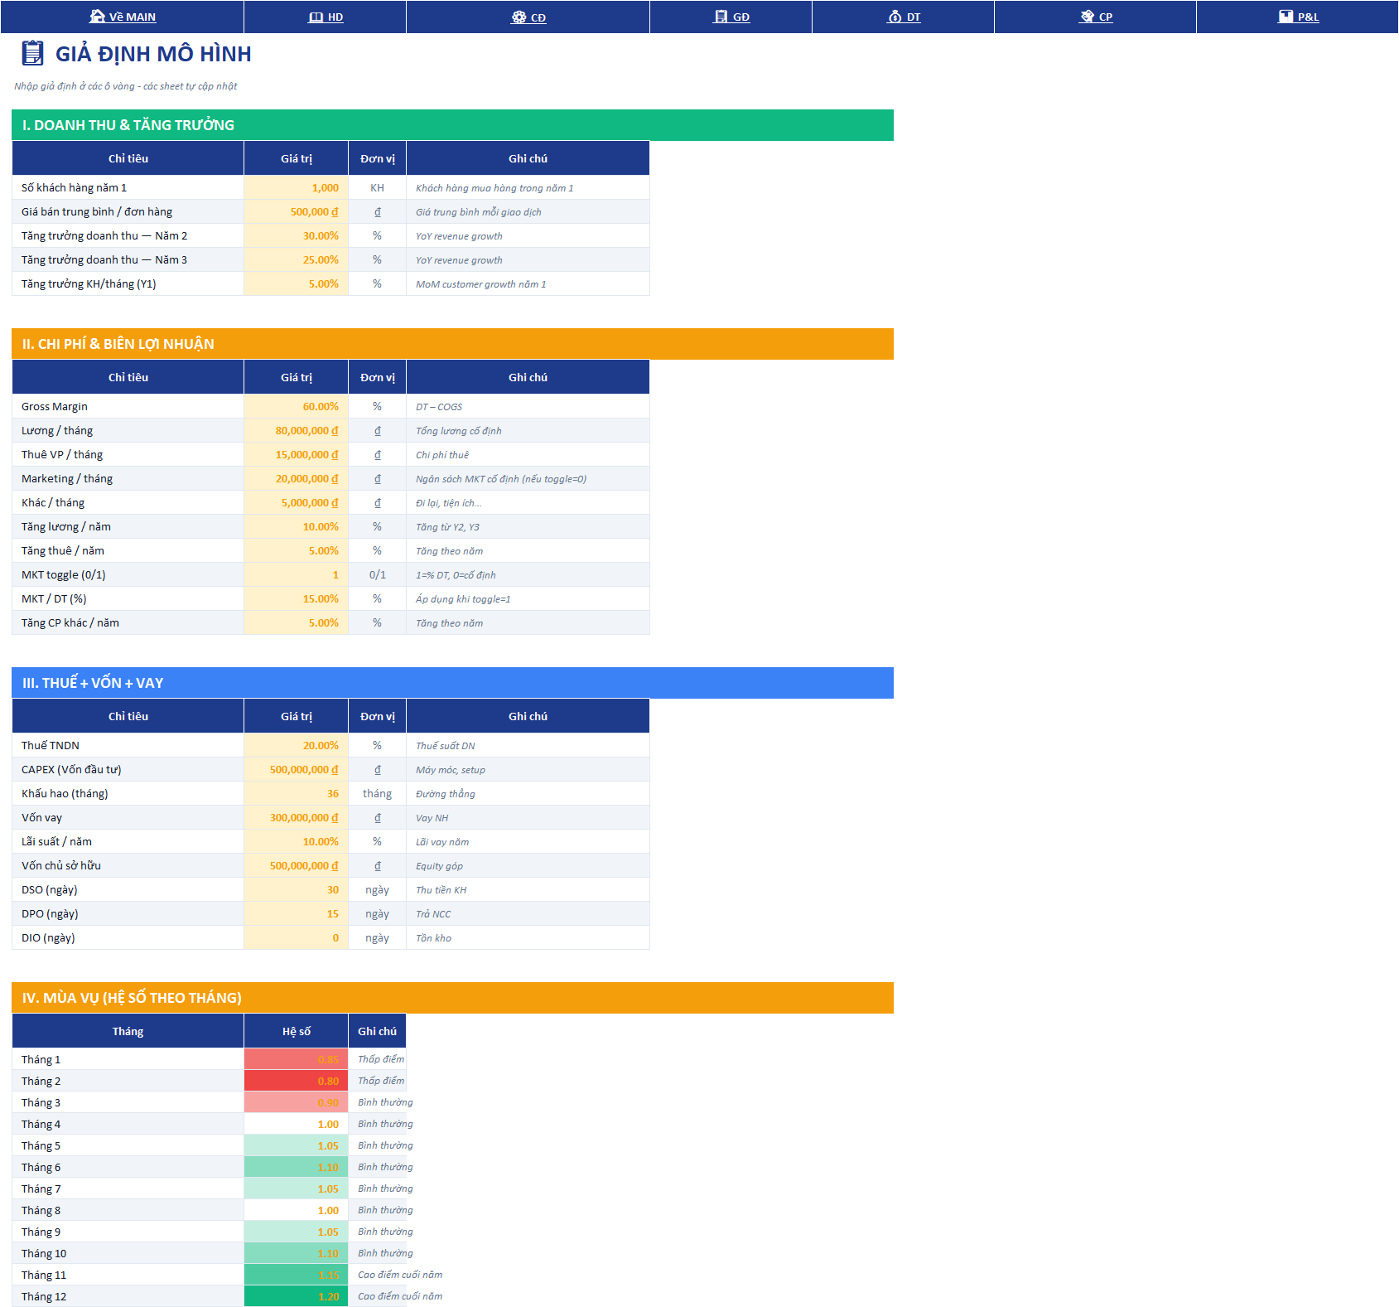Viewport: 1399px width, 1307px height.
Task: Select the Số khách hàng năm 1 value cell
Action: click(x=296, y=187)
